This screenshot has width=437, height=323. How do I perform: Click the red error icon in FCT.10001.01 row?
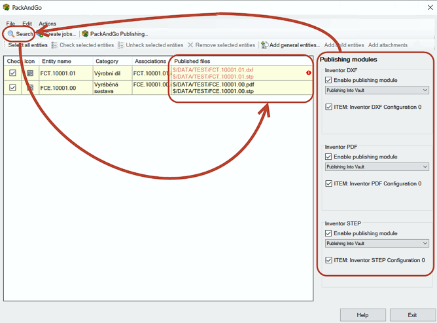[x=309, y=73]
